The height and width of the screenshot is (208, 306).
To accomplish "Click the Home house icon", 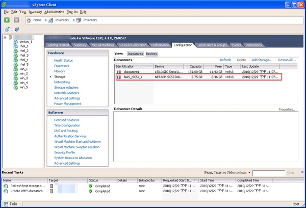I will (29, 20).
